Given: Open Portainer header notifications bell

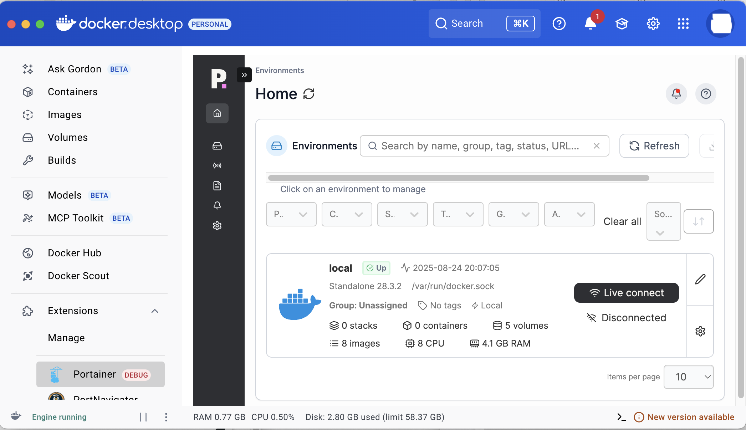Looking at the screenshot, I should click(x=676, y=94).
